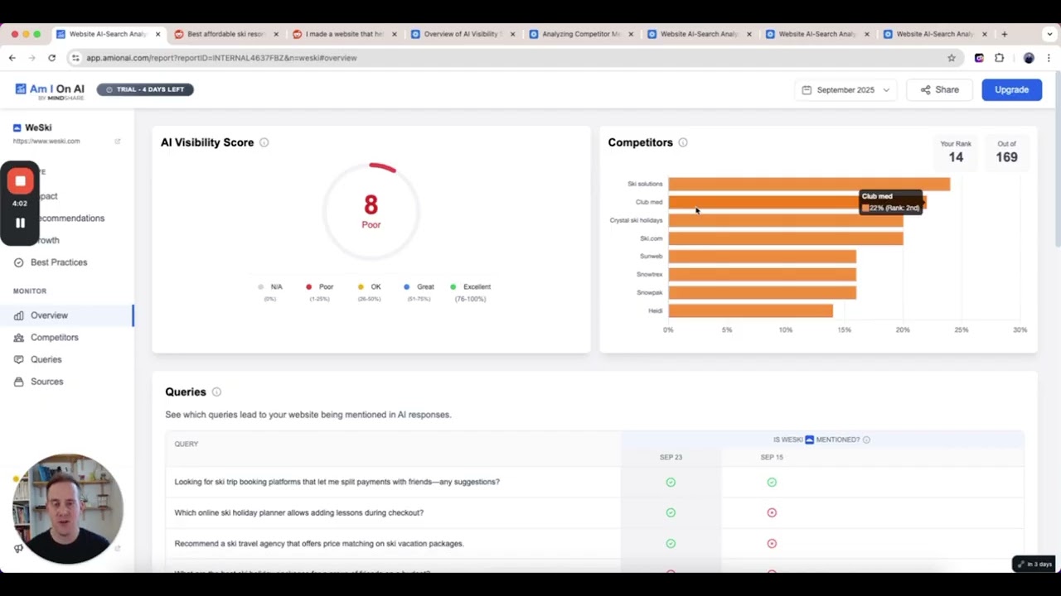Reload the page with refresh icon
Image resolution: width=1061 pixels, height=596 pixels.
click(51, 58)
